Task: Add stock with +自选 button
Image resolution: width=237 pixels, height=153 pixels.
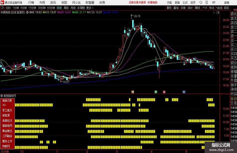Action: click(219, 8)
